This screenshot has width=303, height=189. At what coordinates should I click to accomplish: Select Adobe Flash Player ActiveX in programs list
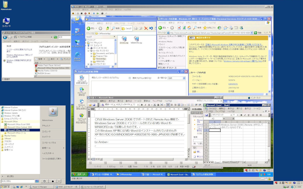point(48,65)
